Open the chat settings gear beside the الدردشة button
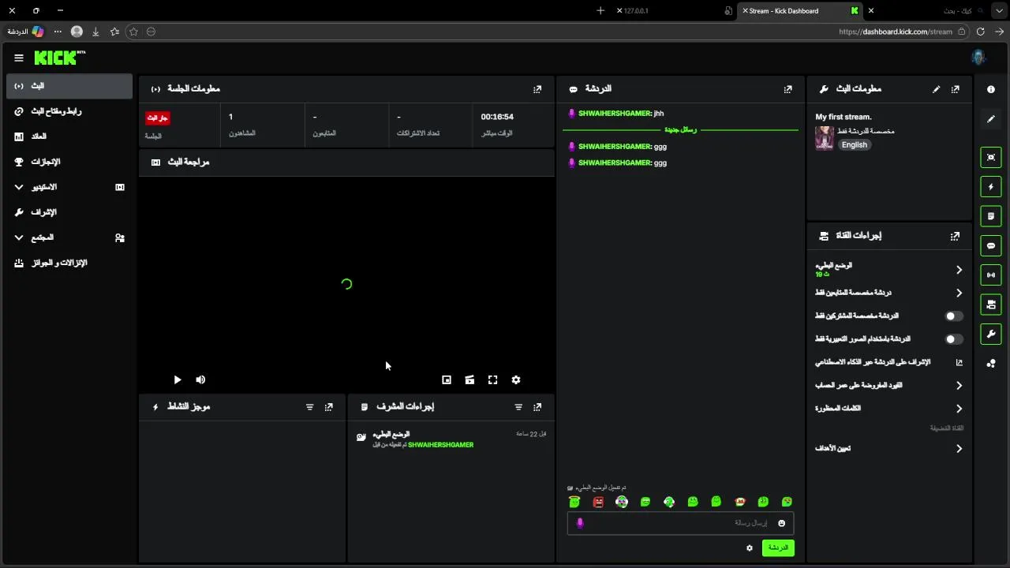The image size is (1010, 568). point(750,547)
